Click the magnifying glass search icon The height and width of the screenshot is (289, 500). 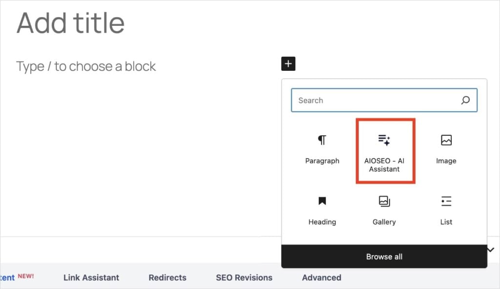465,100
